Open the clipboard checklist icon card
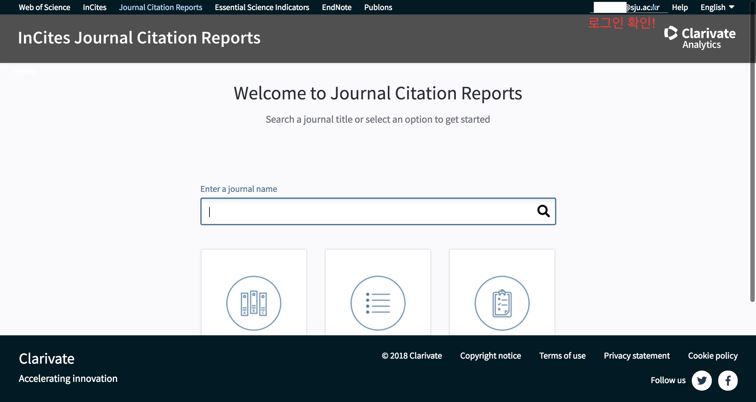This screenshot has height=402, width=756. [502, 293]
